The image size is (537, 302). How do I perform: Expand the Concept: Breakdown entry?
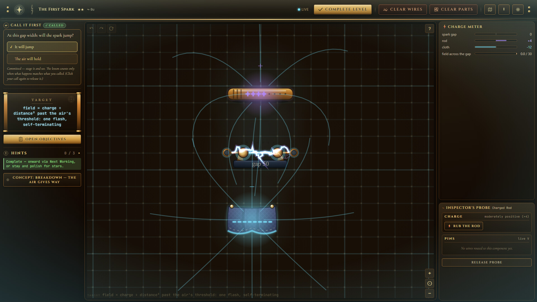click(42, 180)
